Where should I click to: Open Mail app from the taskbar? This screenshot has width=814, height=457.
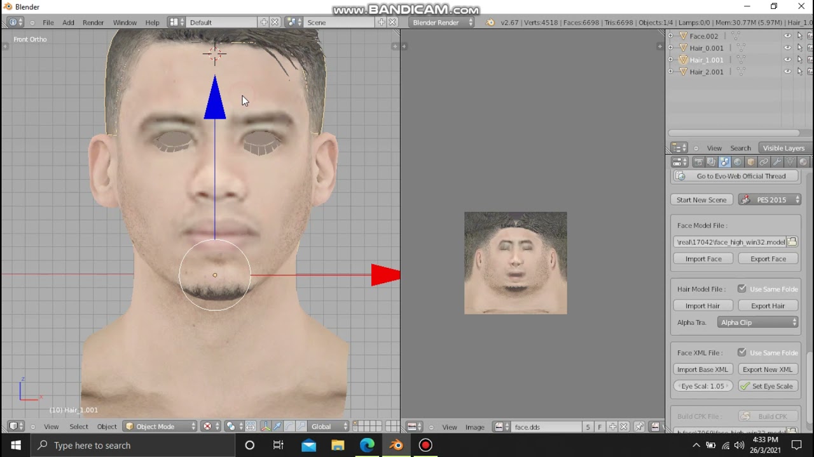click(308, 446)
